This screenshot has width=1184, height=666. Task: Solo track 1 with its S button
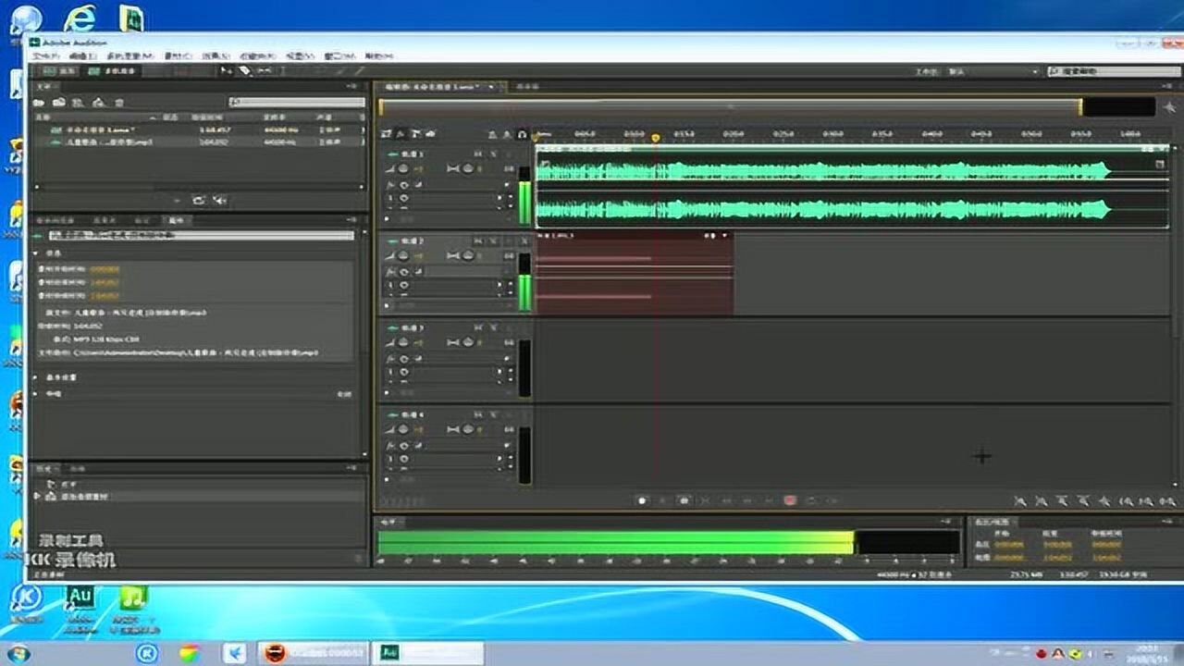pyautogui.click(x=493, y=154)
